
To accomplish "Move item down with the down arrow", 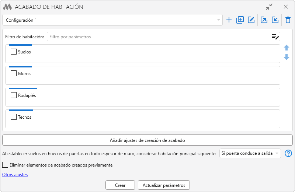I will pos(287,57).
